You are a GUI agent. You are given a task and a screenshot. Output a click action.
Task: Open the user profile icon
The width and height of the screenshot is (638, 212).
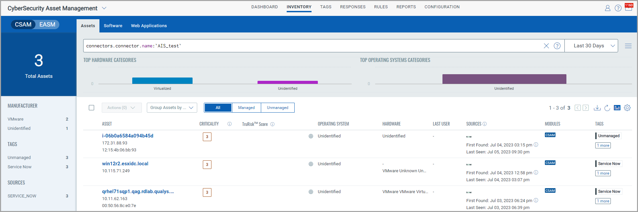[608, 8]
